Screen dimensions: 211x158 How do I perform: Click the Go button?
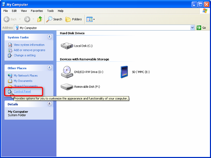pos(201,28)
